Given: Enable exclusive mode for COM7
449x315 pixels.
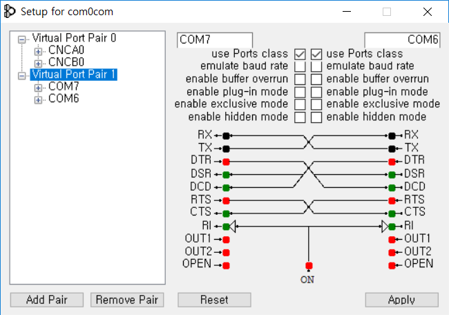Looking at the screenshot, I should click(300, 104).
